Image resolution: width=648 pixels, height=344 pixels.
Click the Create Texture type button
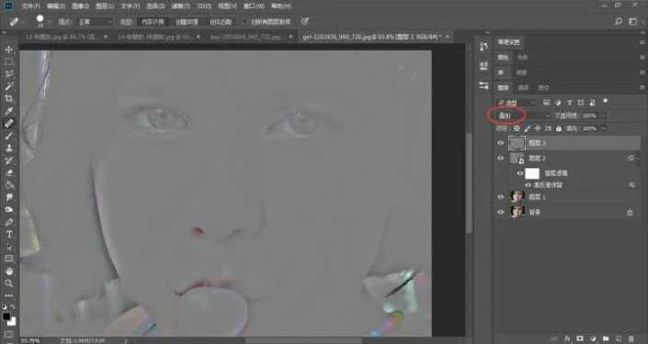[187, 22]
